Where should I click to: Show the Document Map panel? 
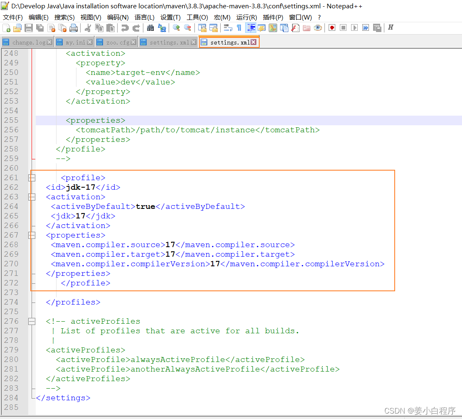coord(273,28)
